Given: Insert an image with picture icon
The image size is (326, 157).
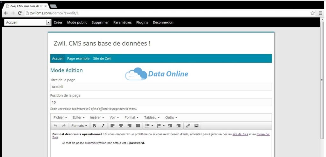Looking at the screenshot, I should 196,125.
